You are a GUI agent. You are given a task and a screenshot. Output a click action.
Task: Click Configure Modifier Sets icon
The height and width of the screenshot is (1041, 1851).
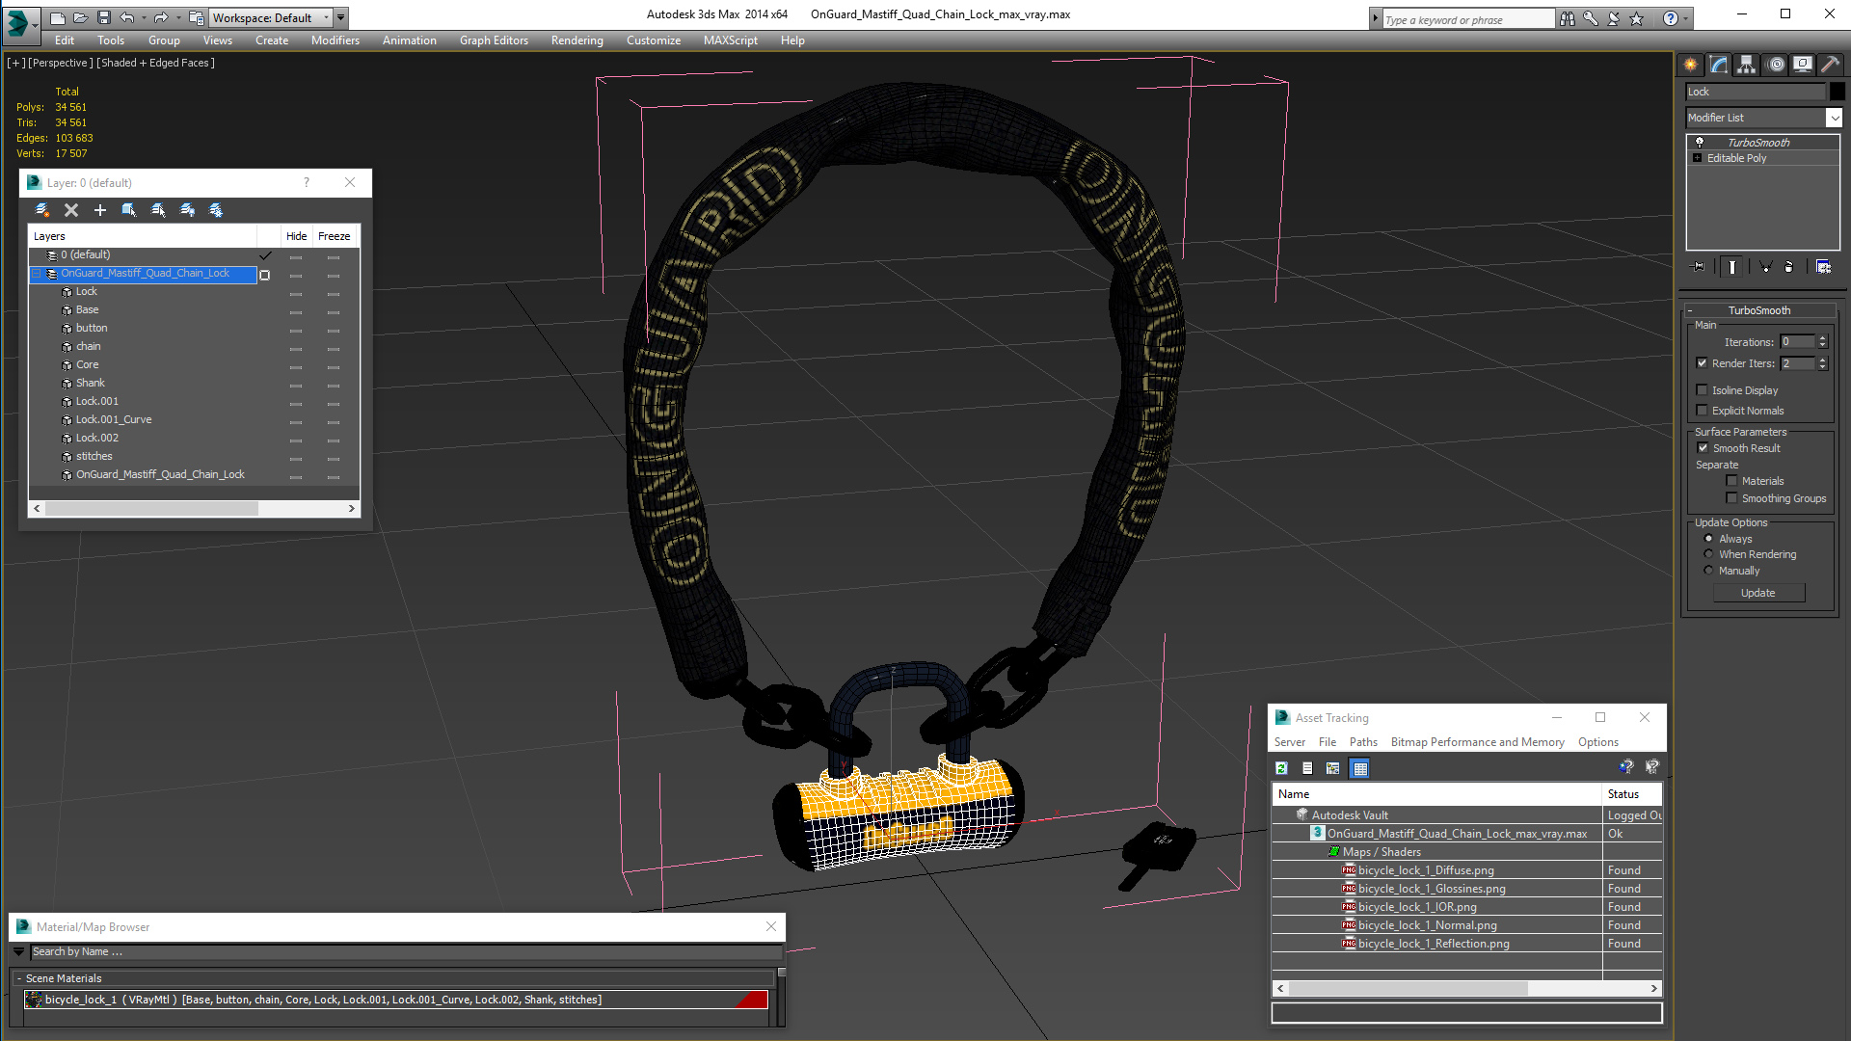coord(1824,267)
